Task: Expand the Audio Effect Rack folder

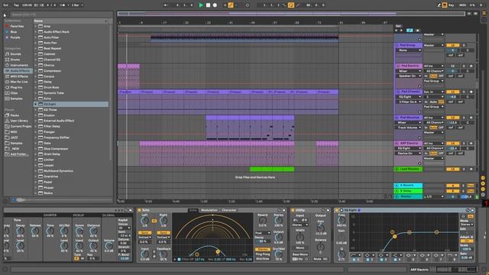Action: 36,32
